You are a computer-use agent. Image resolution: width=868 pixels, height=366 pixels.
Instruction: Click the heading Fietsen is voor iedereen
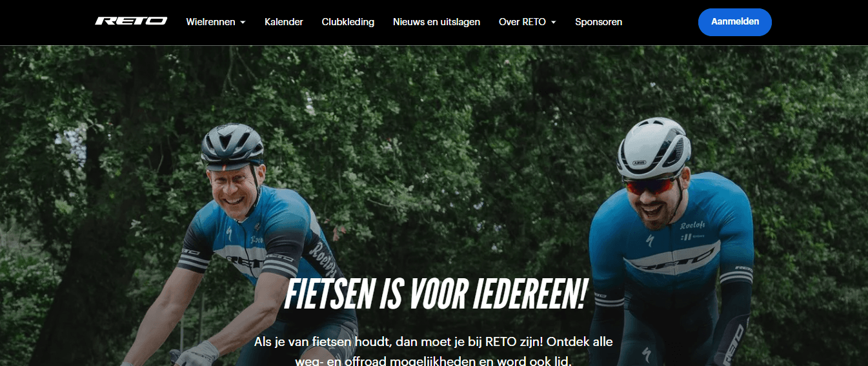click(x=436, y=293)
